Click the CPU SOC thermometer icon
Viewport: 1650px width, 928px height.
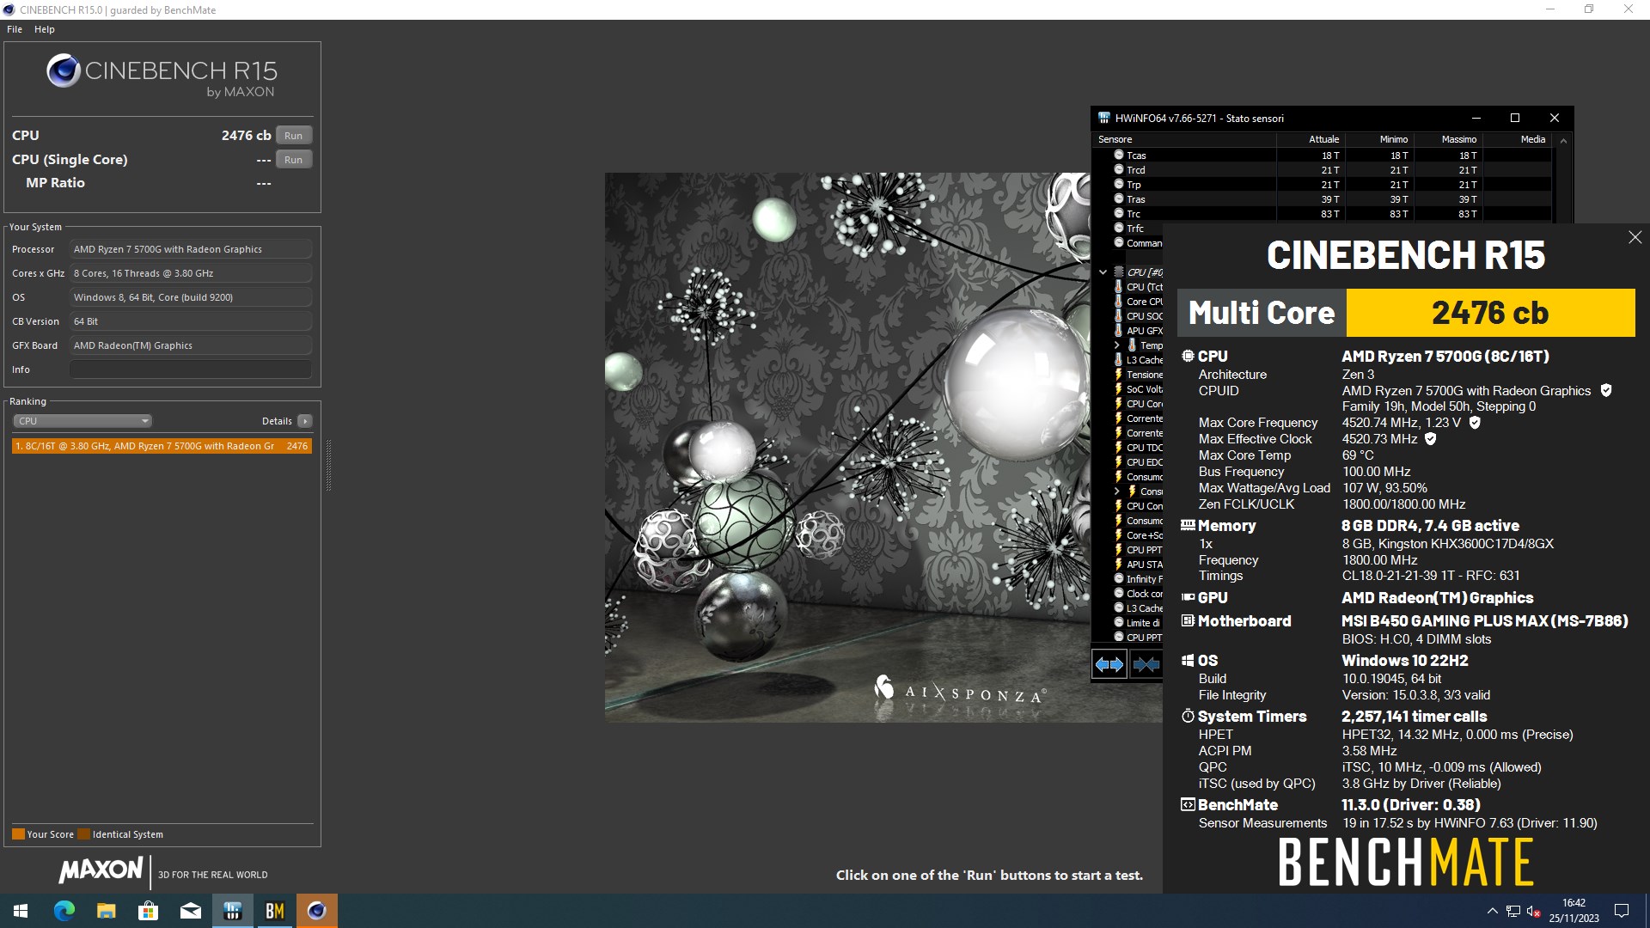point(1118,316)
